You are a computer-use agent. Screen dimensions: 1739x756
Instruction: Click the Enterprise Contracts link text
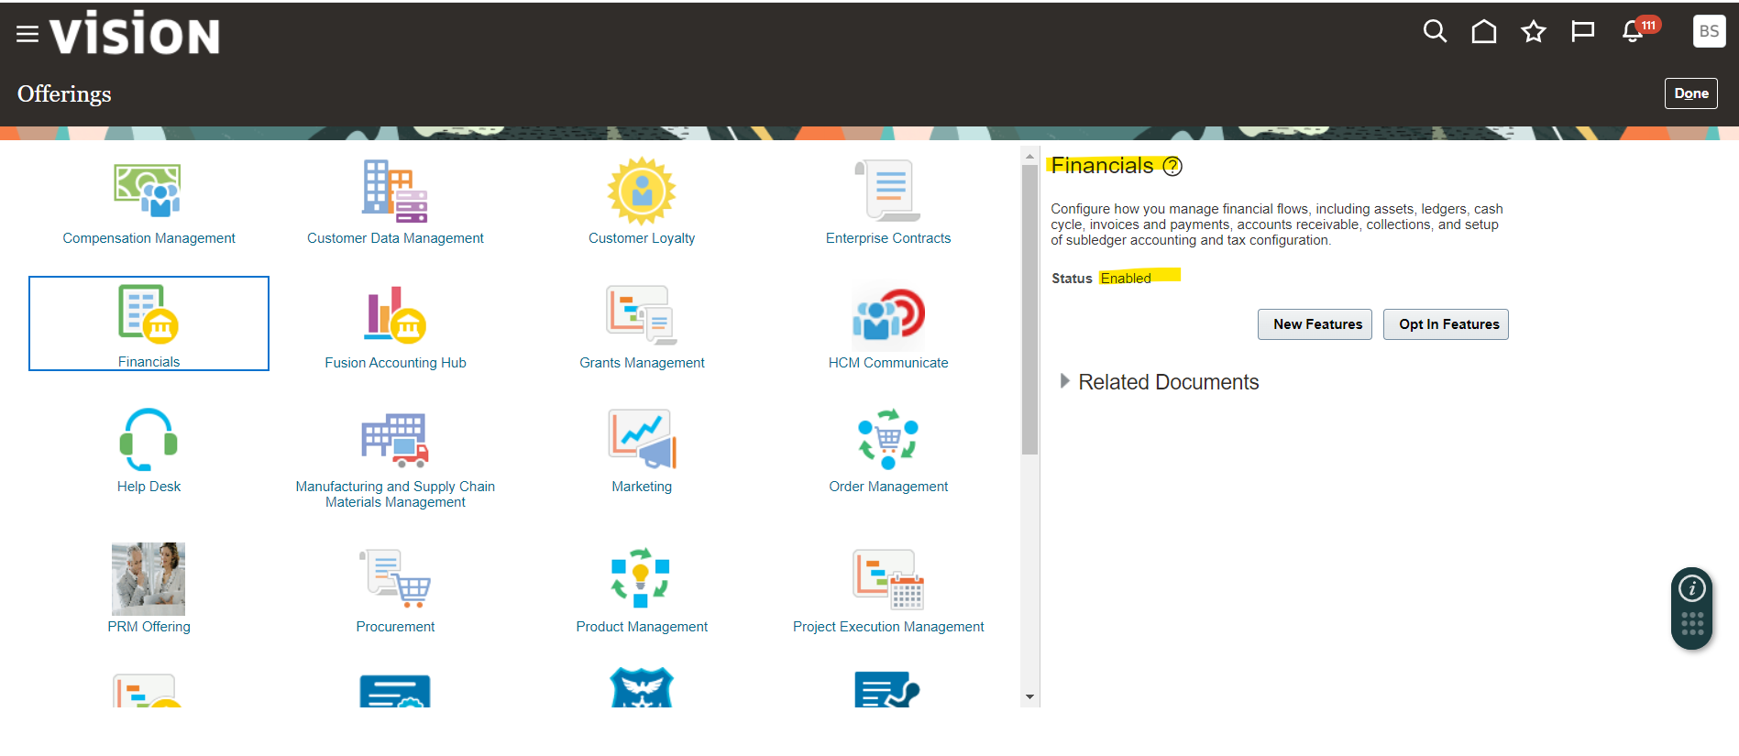pyautogui.click(x=888, y=238)
